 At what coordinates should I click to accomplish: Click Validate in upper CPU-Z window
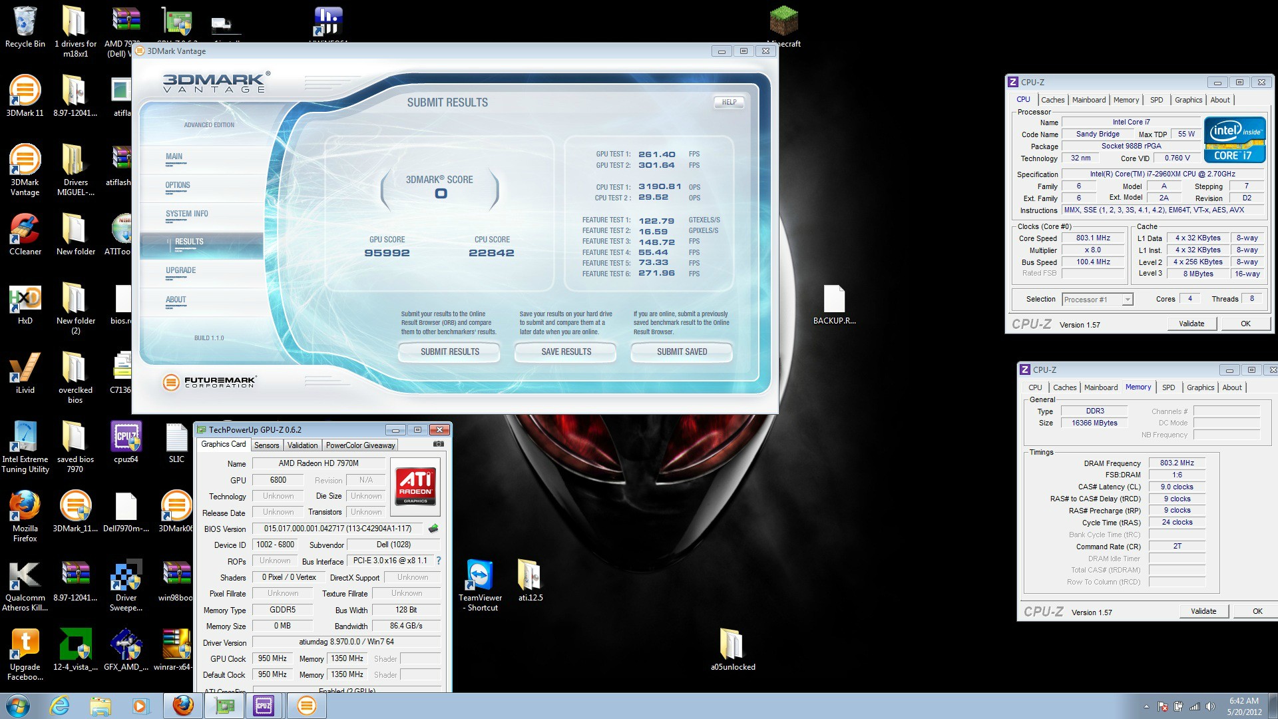tap(1191, 324)
